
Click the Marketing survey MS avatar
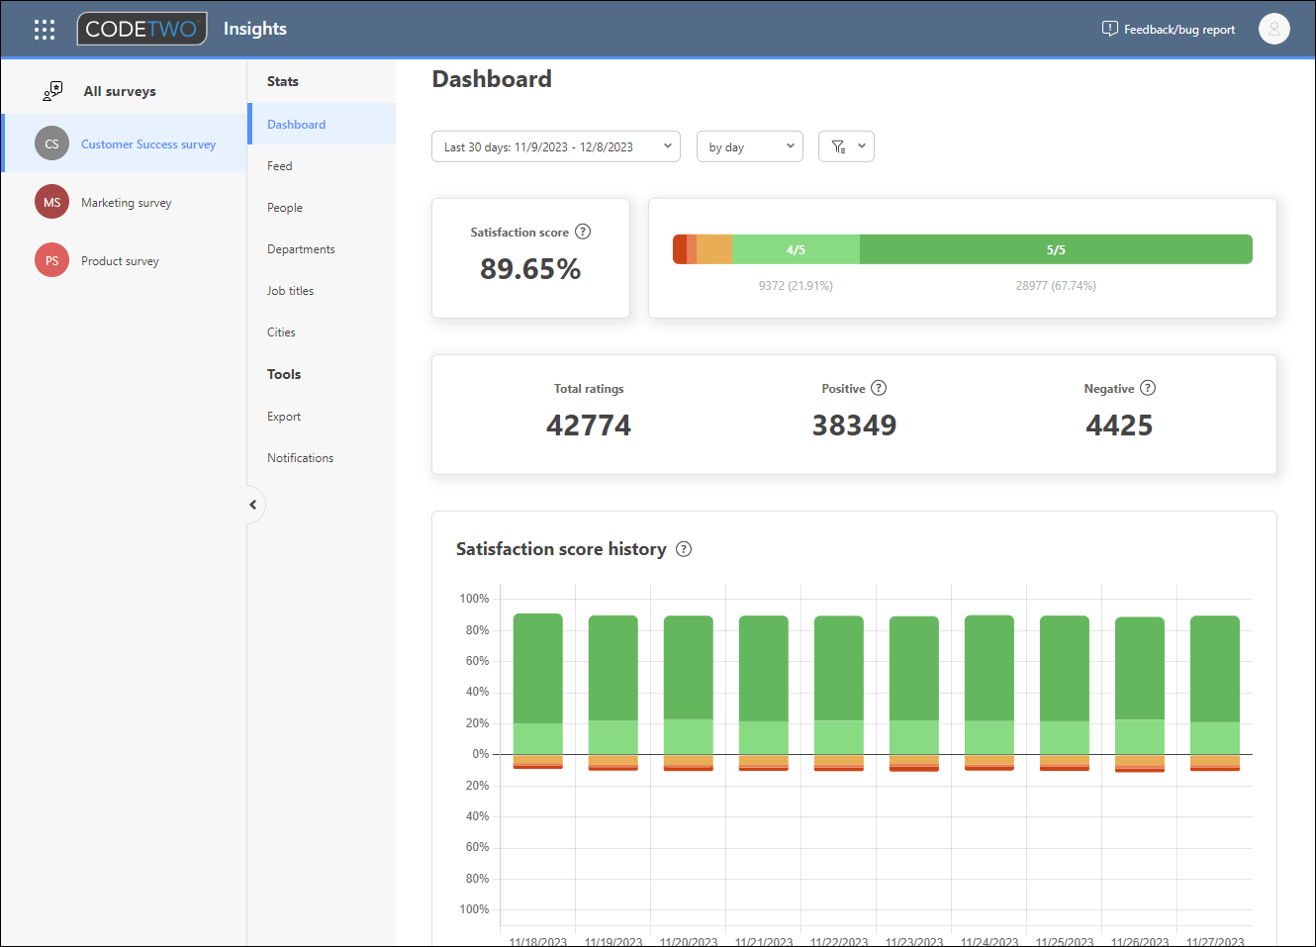pos(51,202)
